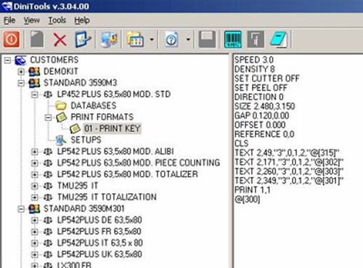363x268 pixels.
Task: Collapse the PRINT FORMATS node
Action: (48, 118)
